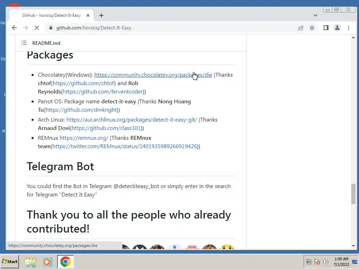Click the scrollbar down arrow

click(x=353, y=246)
